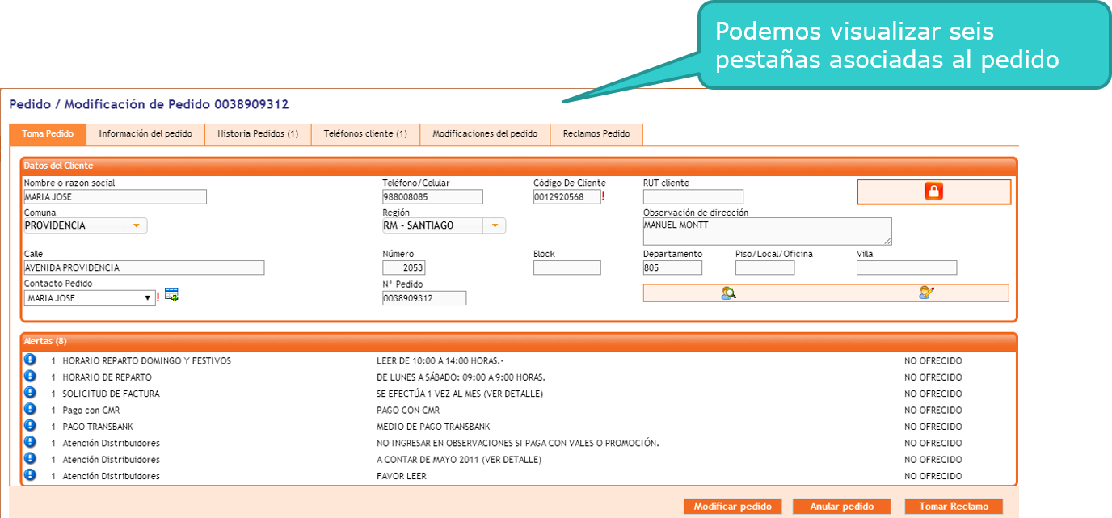Click the magnifier search client icon
Image resolution: width=1112 pixels, height=518 pixels.
click(x=728, y=293)
